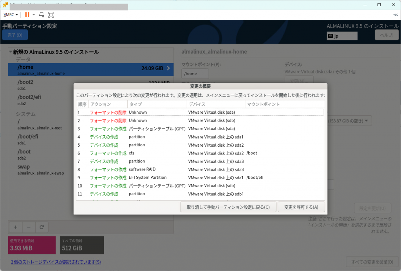Select row 4 デバイスの作成 for sda1
Image resolution: width=401 pixels, height=271 pixels.
(x=200, y=137)
